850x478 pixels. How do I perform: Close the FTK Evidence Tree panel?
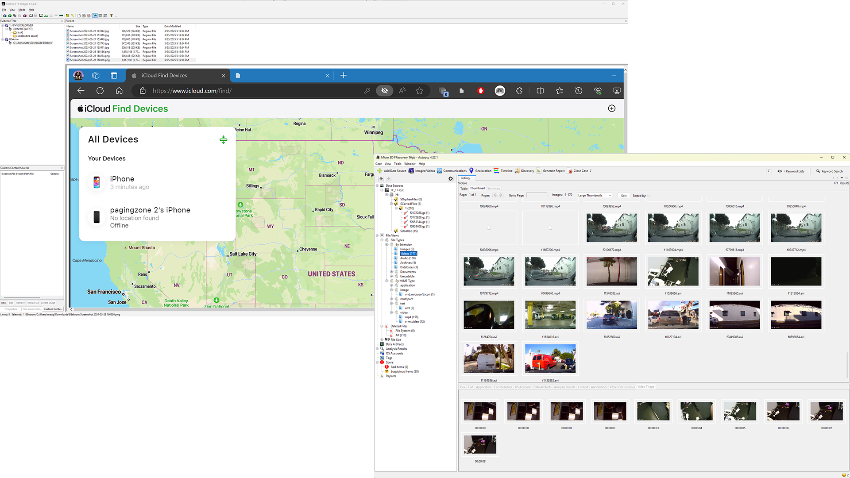[x=62, y=21]
